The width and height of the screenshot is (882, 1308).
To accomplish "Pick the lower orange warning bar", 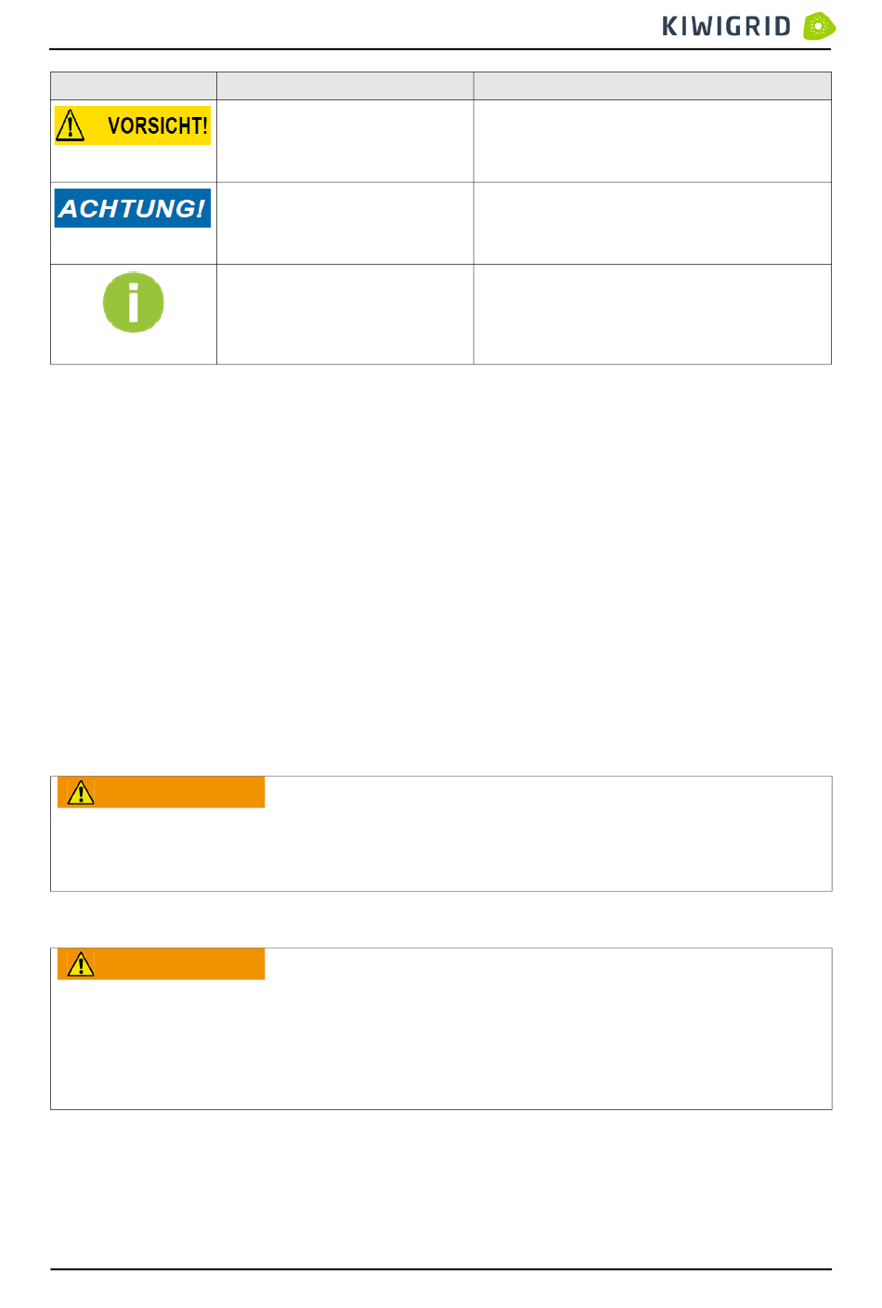I will tap(162, 964).
